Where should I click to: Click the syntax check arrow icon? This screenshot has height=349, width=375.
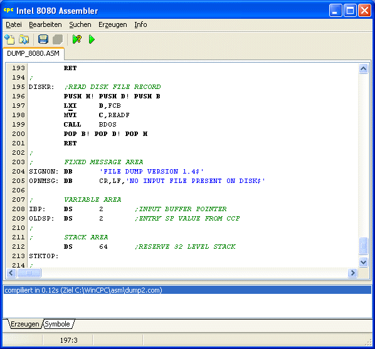pos(77,39)
